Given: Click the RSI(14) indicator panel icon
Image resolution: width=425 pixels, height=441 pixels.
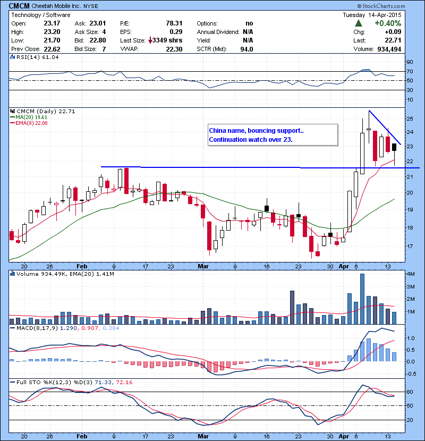Looking at the screenshot, I should (12, 57).
